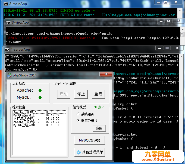Click the 'MySQL:' status label
This screenshot has height=164, width=185.
coord(24,98)
